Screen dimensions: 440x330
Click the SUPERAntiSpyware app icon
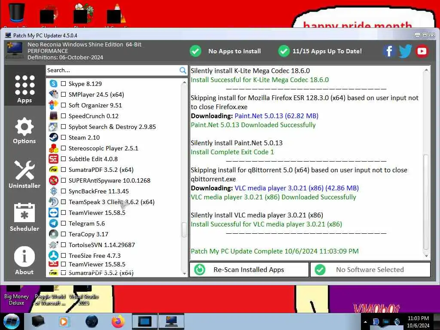click(53, 180)
